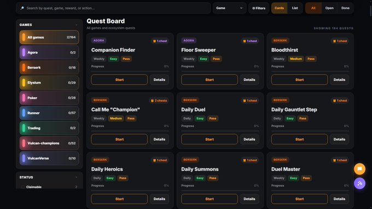Filter quests by Runner

click(49, 113)
